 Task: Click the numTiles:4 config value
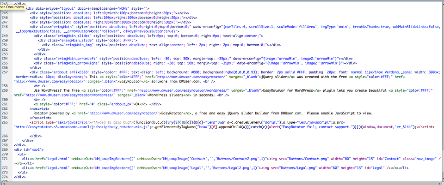pos(235,27)
